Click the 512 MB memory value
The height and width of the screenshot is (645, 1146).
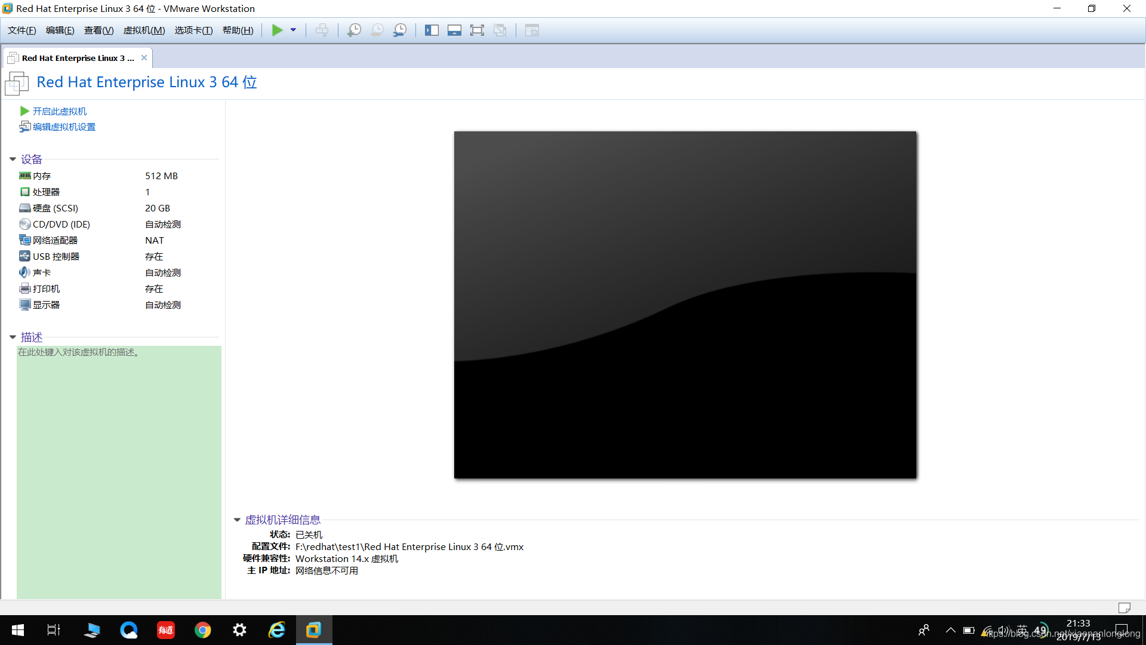coord(161,176)
